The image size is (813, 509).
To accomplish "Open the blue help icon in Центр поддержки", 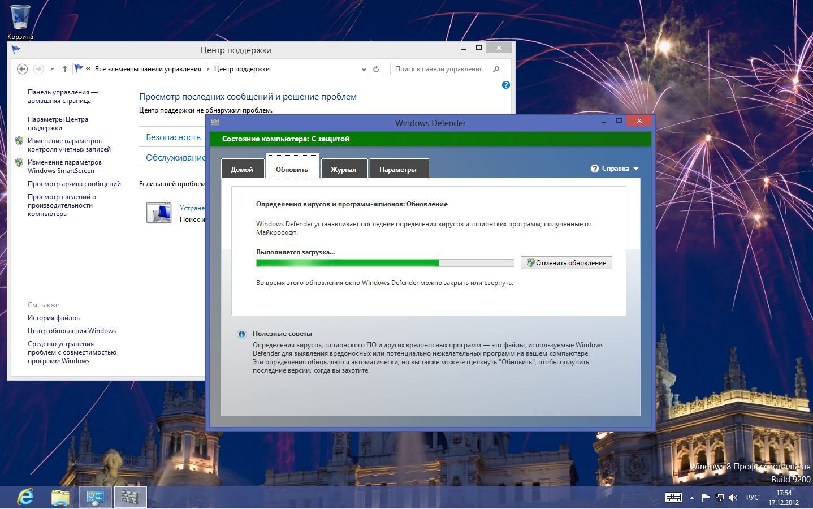I will pos(506,85).
